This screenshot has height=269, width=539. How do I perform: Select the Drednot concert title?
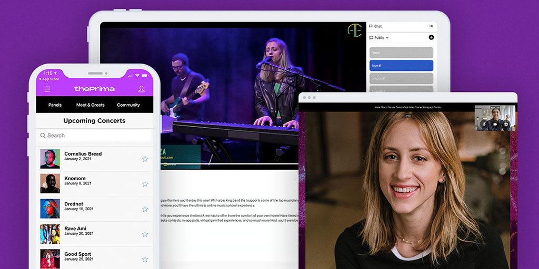[x=74, y=204]
